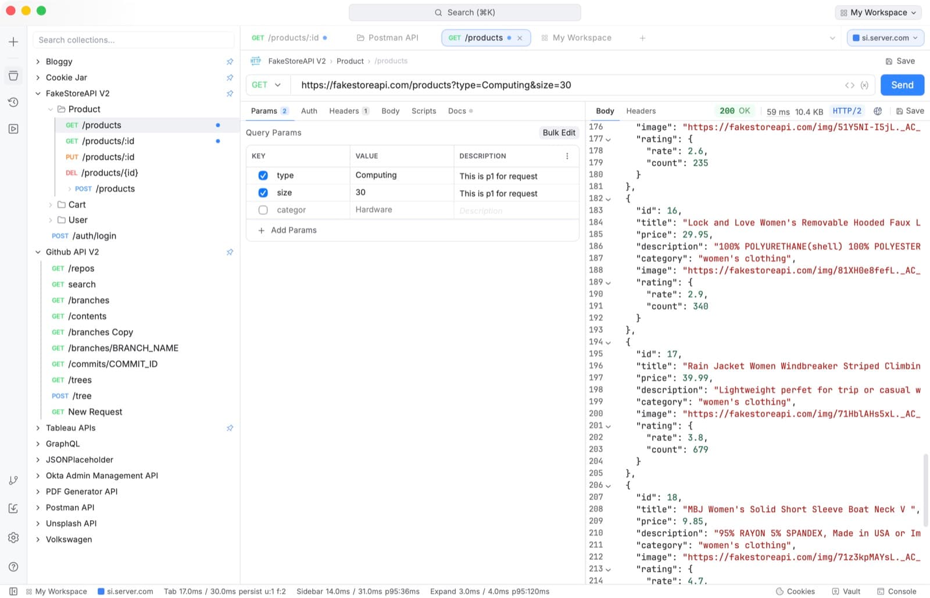Switch to the request Headers tab

coord(349,111)
